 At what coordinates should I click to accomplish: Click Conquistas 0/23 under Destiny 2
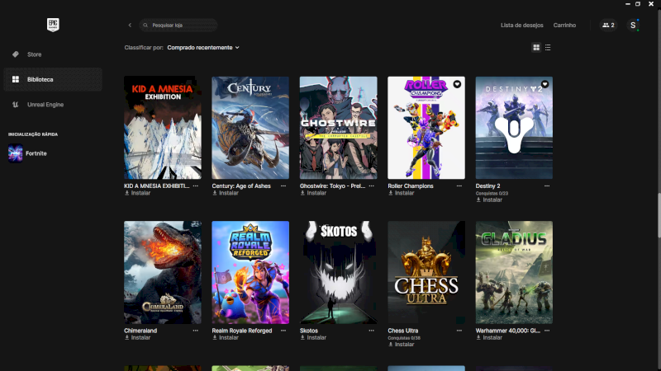tap(492, 194)
